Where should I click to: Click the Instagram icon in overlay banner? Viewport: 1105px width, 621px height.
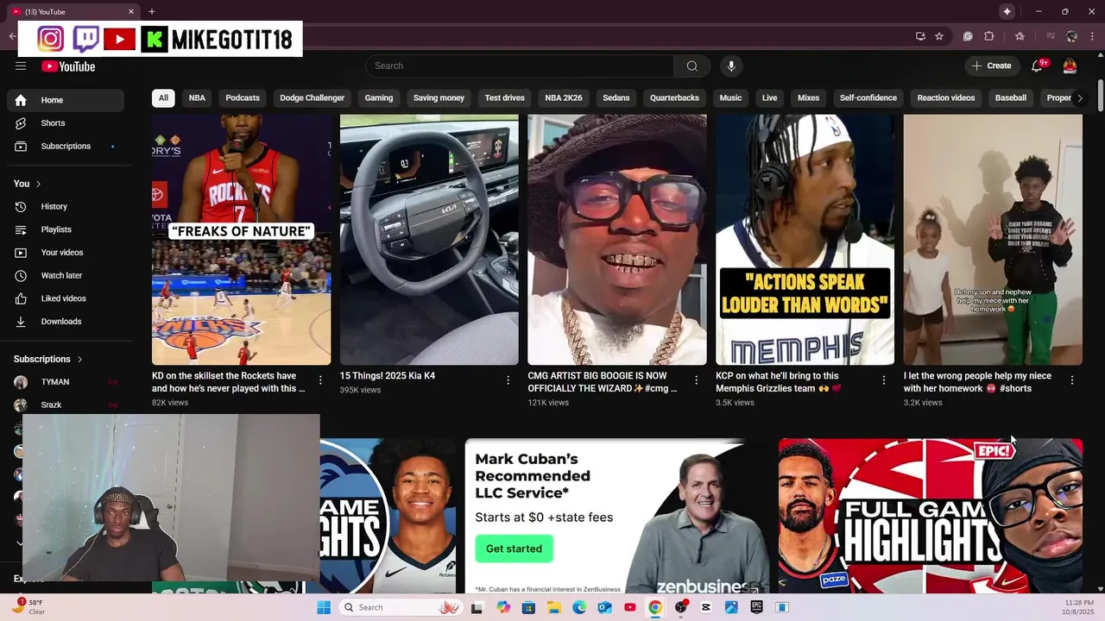coord(50,39)
